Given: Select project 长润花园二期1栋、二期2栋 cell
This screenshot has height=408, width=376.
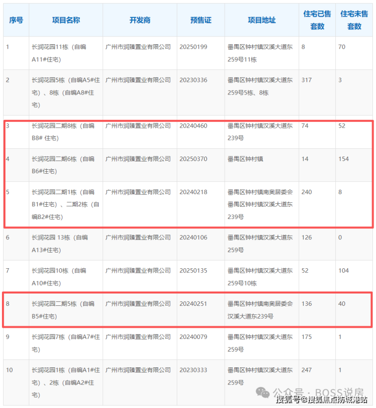Looking at the screenshot, I should point(66,205).
